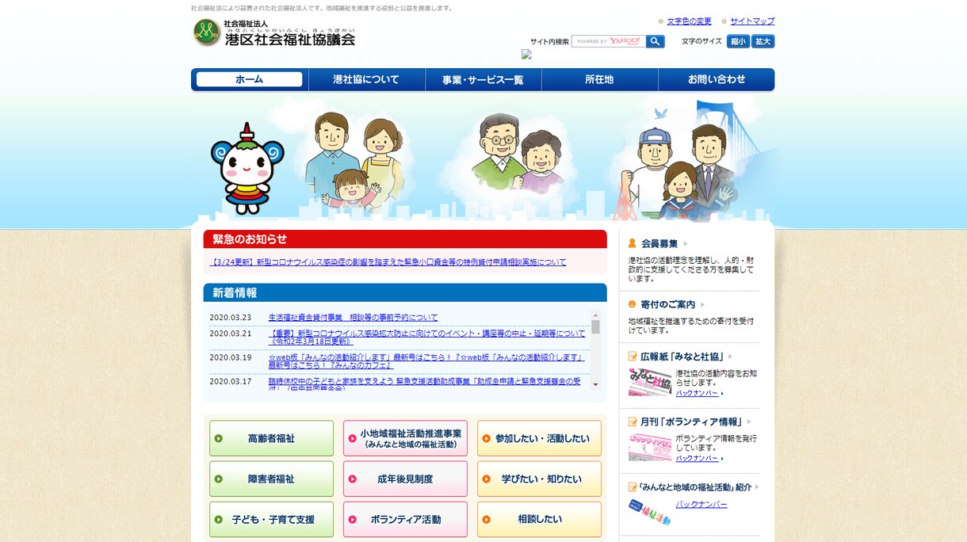The height and width of the screenshot is (542, 967).
Task: Click arrow next to 寄付のご案内 heading
Action: coord(702,305)
